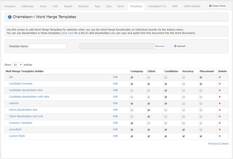Open the consultant template link
This screenshot has height=159, width=233.
pyautogui.click(x=15, y=129)
